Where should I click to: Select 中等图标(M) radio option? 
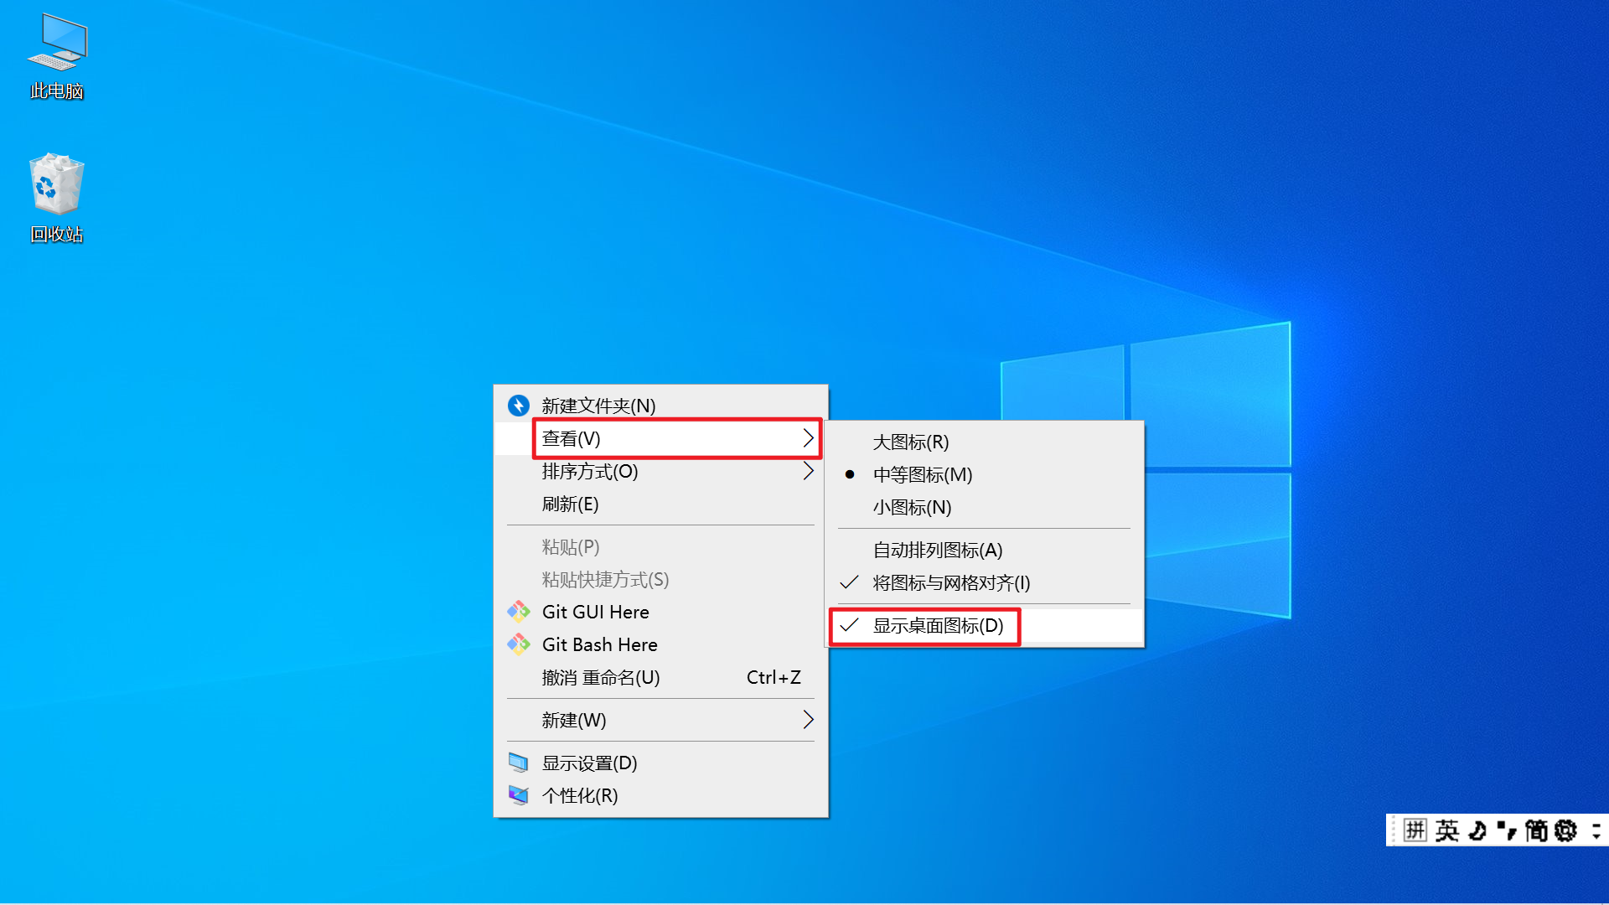pyautogui.click(x=986, y=474)
